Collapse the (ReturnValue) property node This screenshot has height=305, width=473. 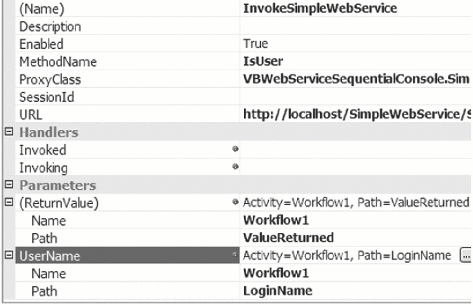point(8,203)
